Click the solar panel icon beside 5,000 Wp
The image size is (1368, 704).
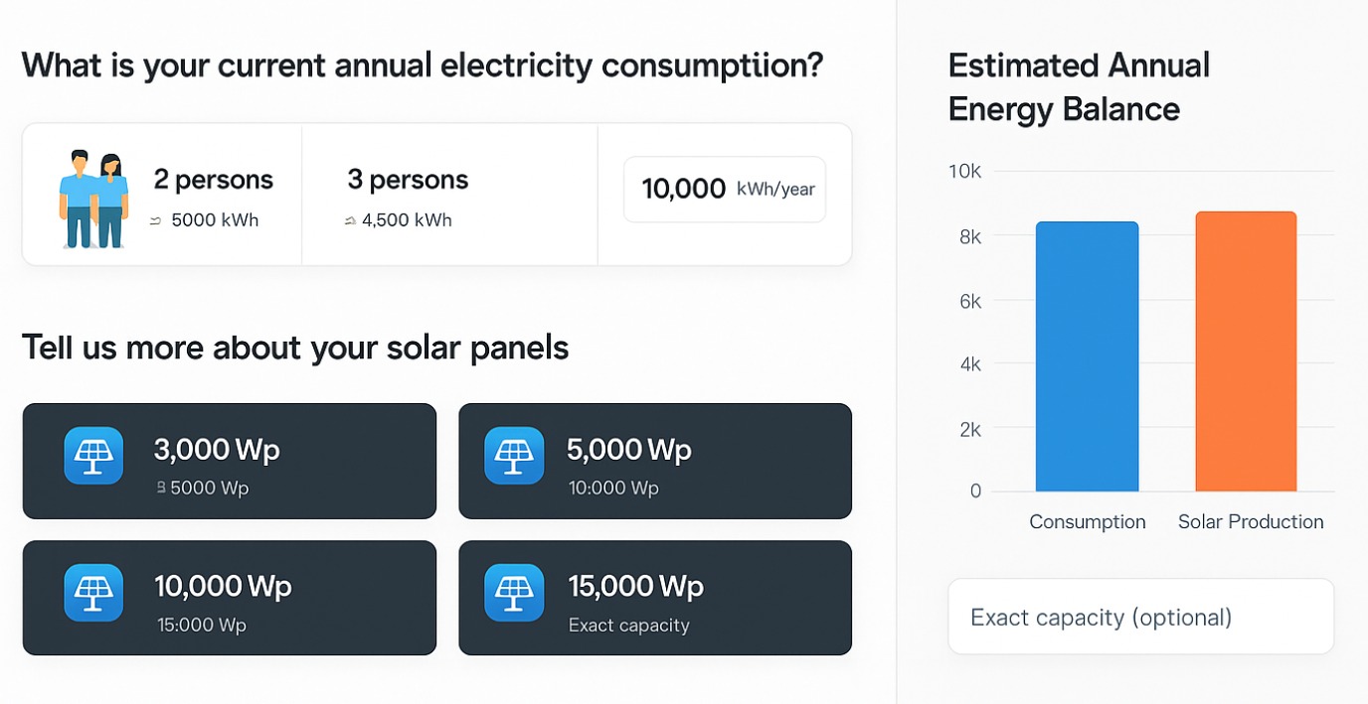tap(514, 456)
